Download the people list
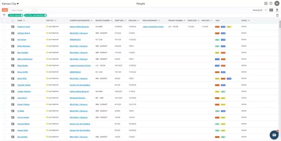 pyautogui.click(x=277, y=10)
